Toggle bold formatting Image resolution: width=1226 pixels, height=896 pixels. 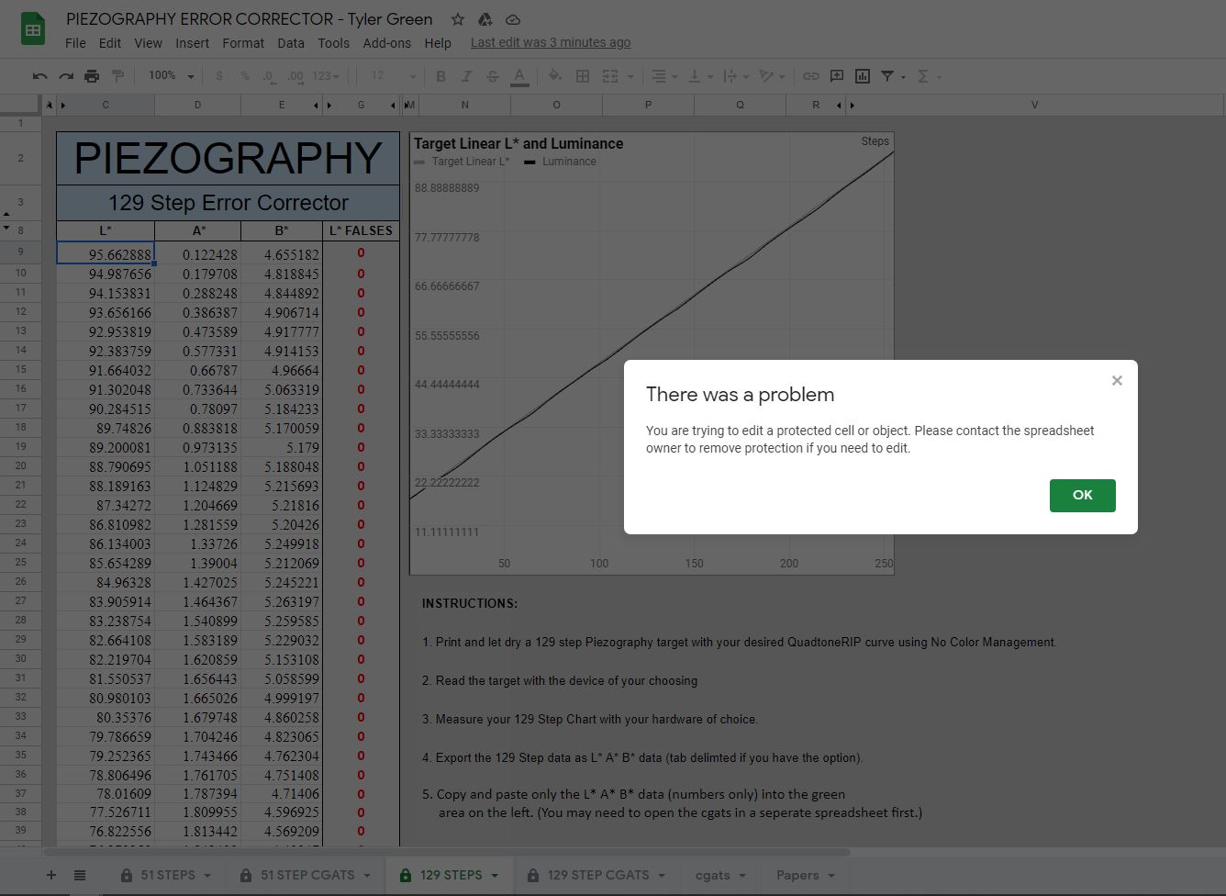[440, 76]
